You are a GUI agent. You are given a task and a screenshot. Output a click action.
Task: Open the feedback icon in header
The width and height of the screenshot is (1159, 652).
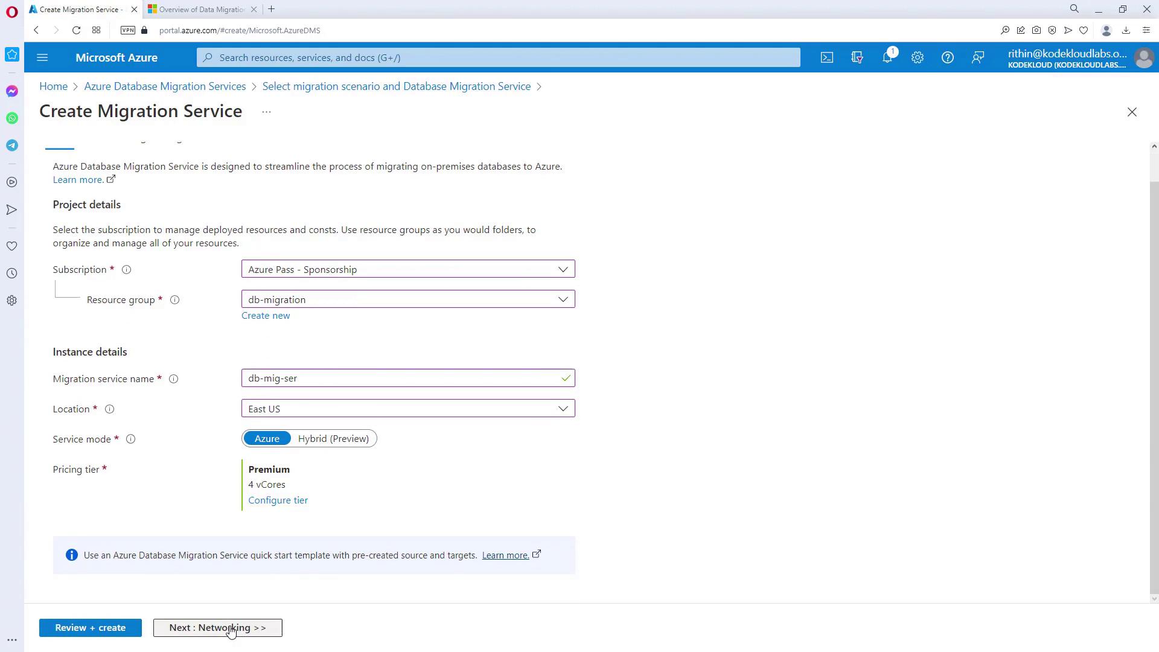coord(977,57)
